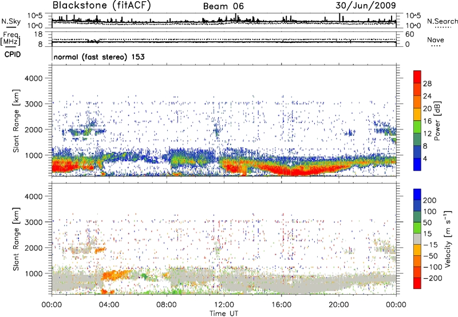
Task: Click the noise level trace in the top panel
Action: click(224, 21)
